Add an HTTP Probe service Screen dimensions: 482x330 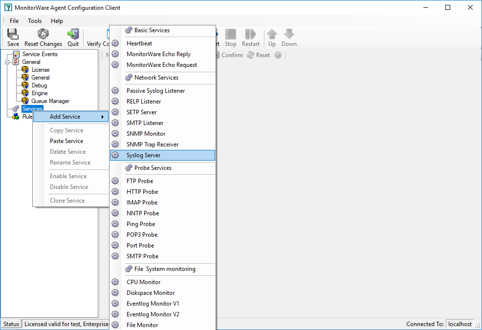[163, 191]
